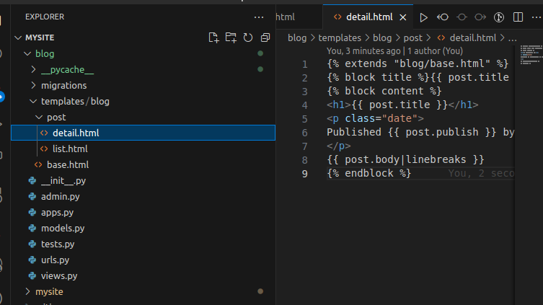This screenshot has height=305, width=543.
Task: Click the New File icon in Explorer
Action: (213, 37)
